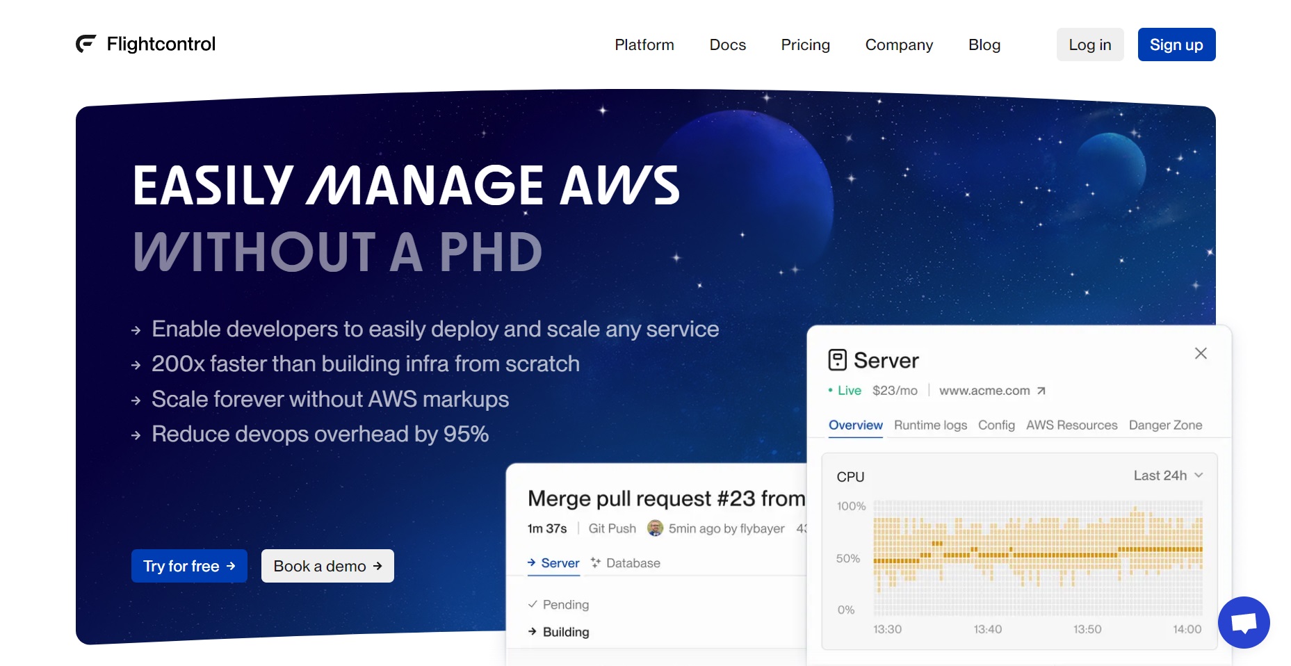Open the chat support widget
The height and width of the screenshot is (666, 1291).
coord(1244,622)
